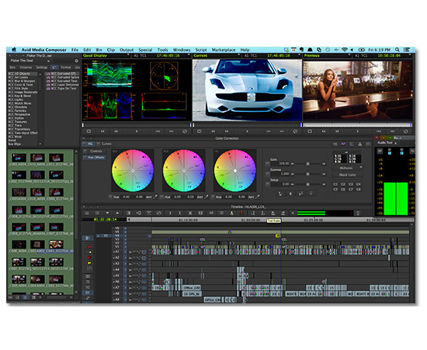Click the Highlights hue eyedropper icon
427x350 pixels.
(x=257, y=197)
